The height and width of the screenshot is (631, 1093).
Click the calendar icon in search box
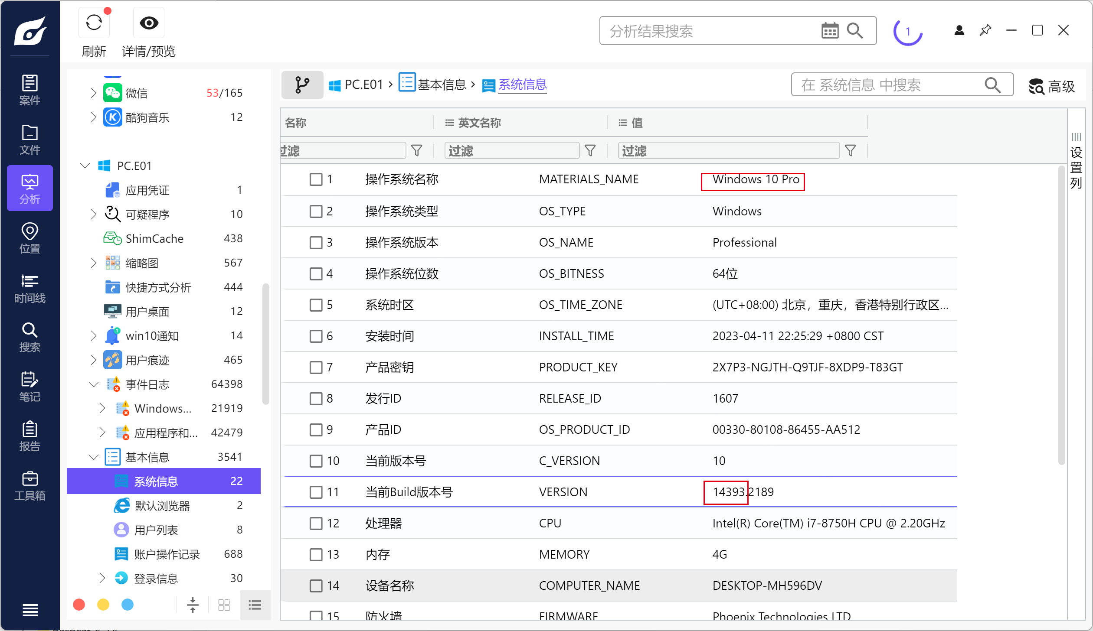click(830, 31)
